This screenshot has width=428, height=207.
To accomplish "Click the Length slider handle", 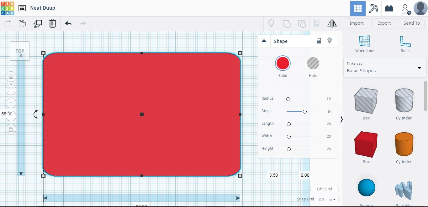I will (289, 124).
